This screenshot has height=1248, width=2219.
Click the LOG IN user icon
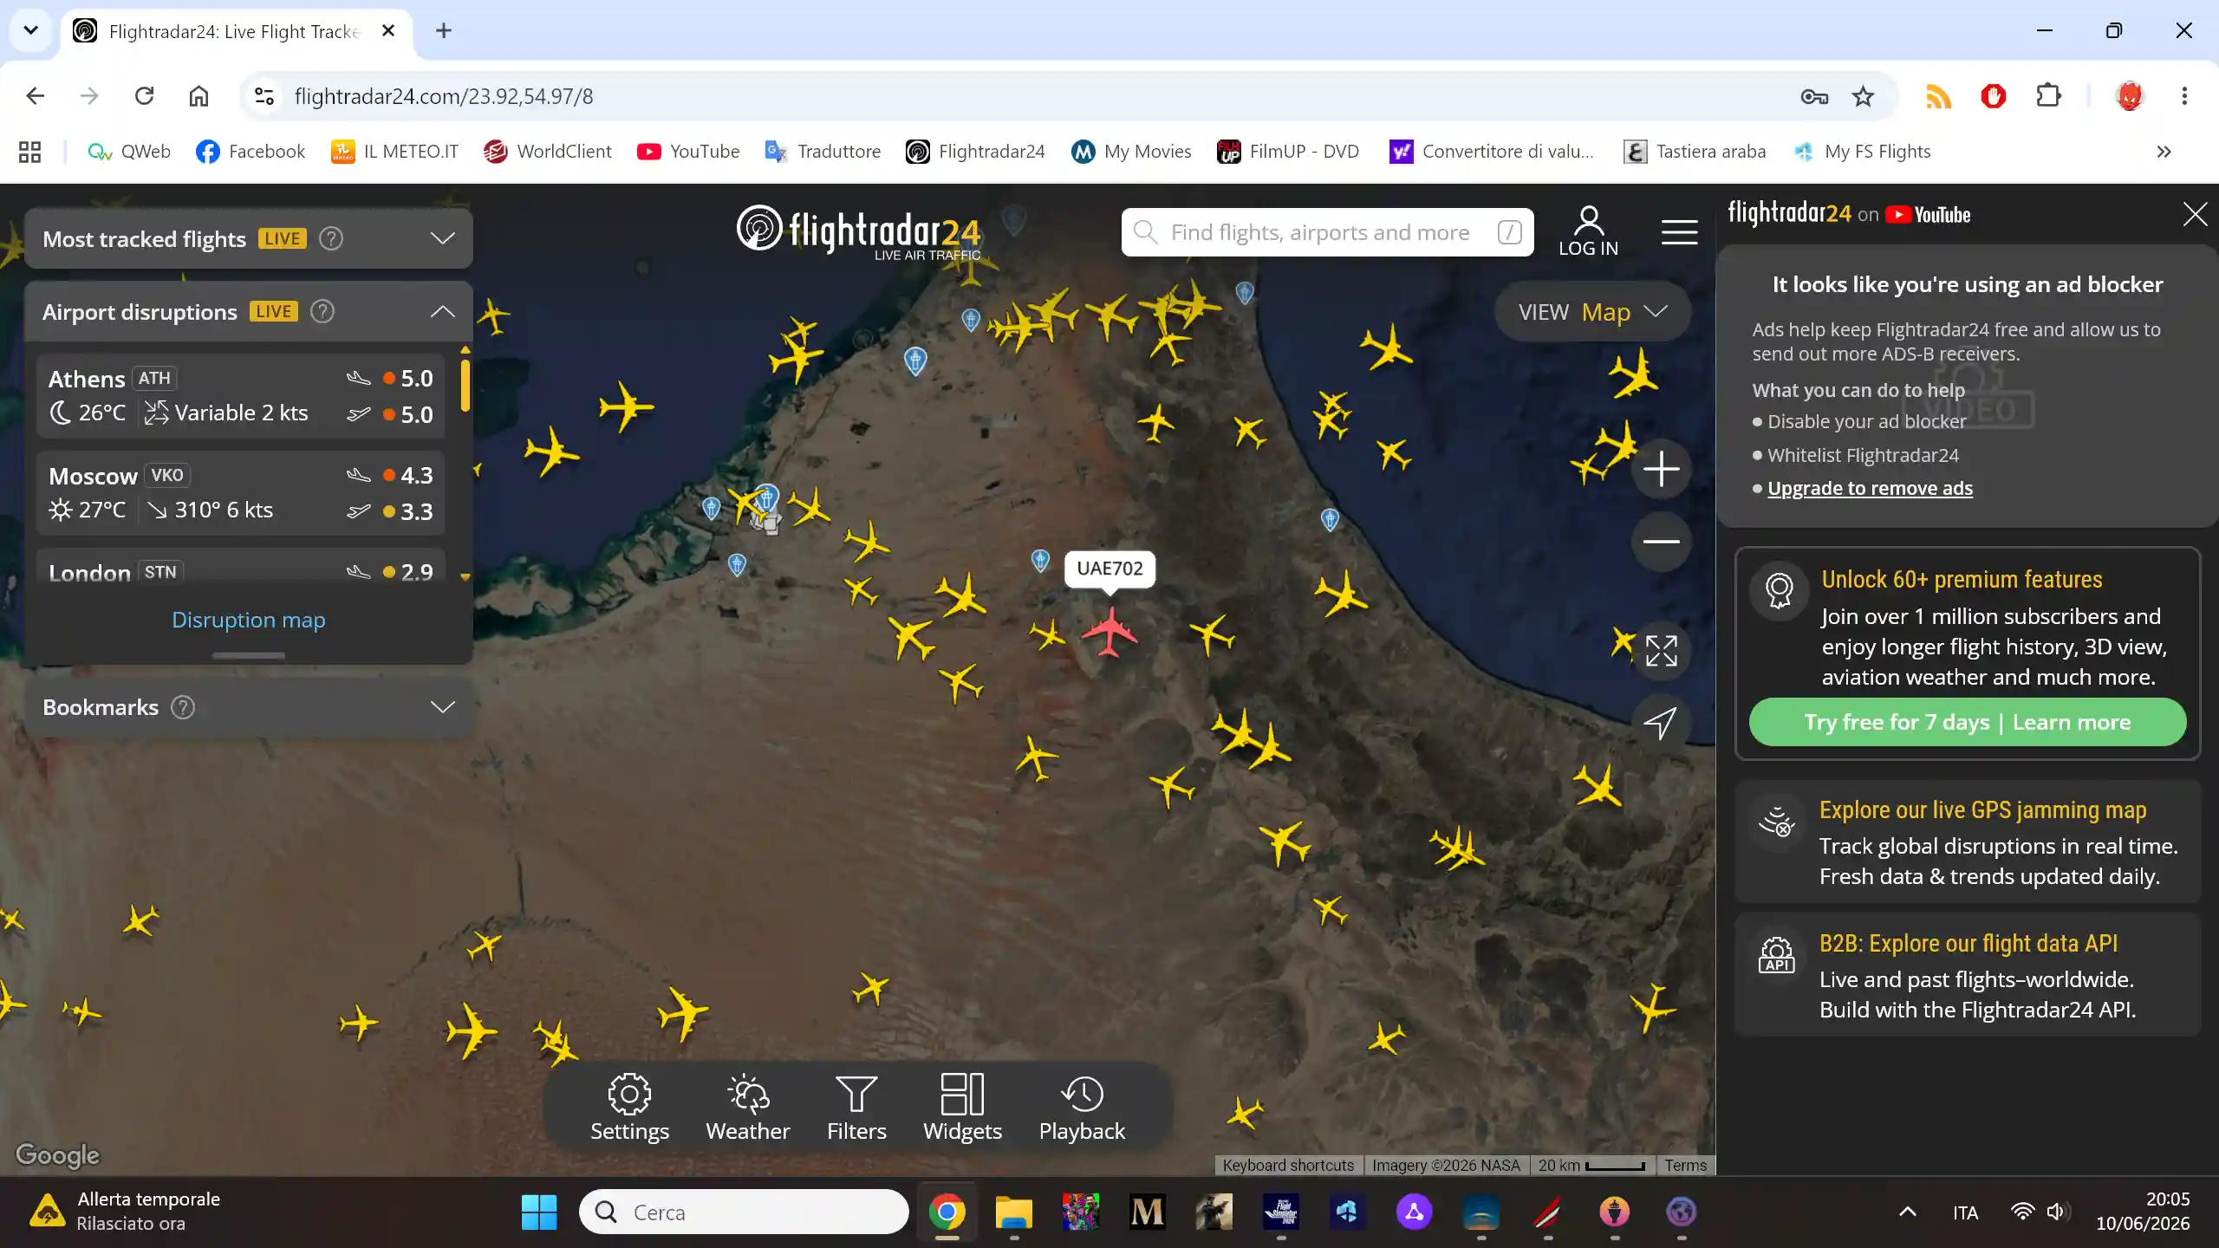pos(1588,231)
